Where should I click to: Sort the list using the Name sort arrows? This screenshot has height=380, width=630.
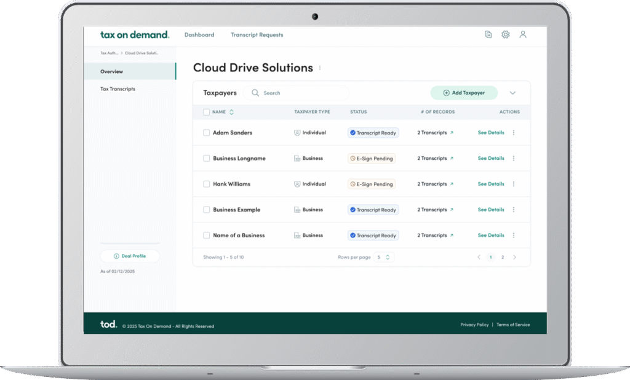click(x=231, y=112)
